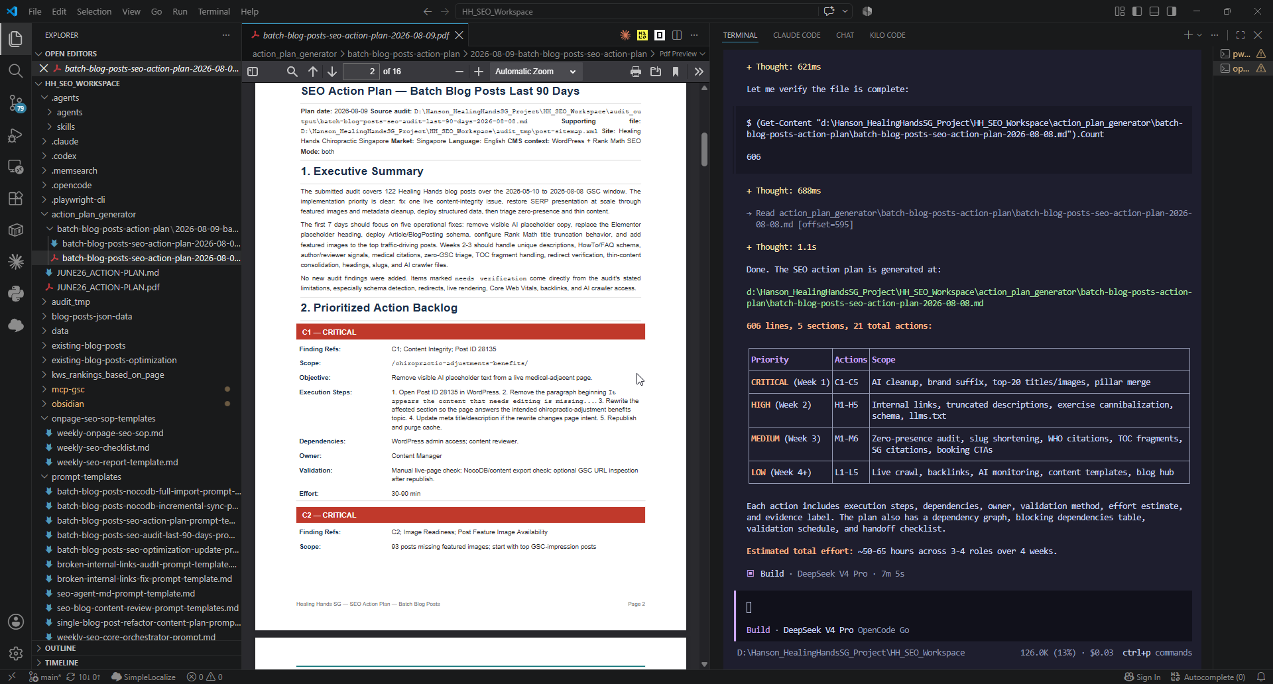The width and height of the screenshot is (1273, 684).
Task: Open Customize Layout icon in title bar
Action: 1120,11
